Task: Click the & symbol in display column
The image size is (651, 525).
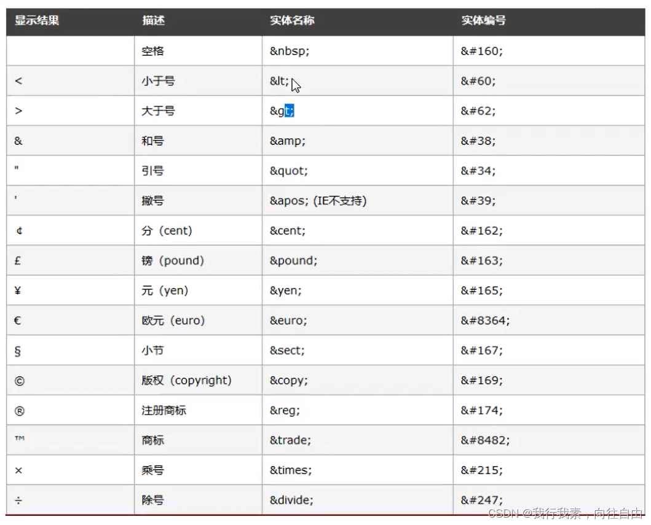Action: (18, 141)
